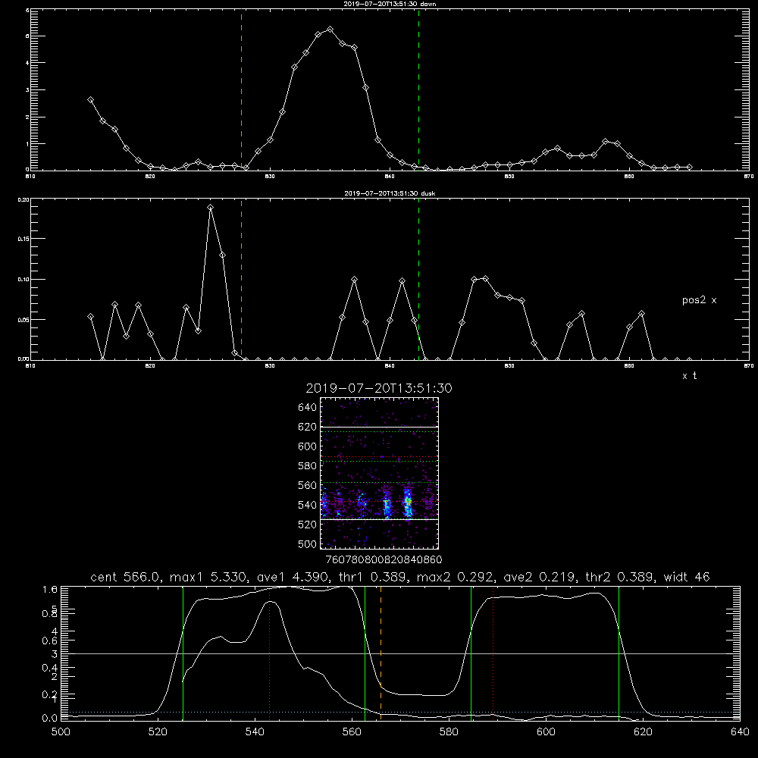Viewport: 758px width, 758px height.
Task: Click the '500' x-axis label of bottom plot
Action: [x=61, y=732]
